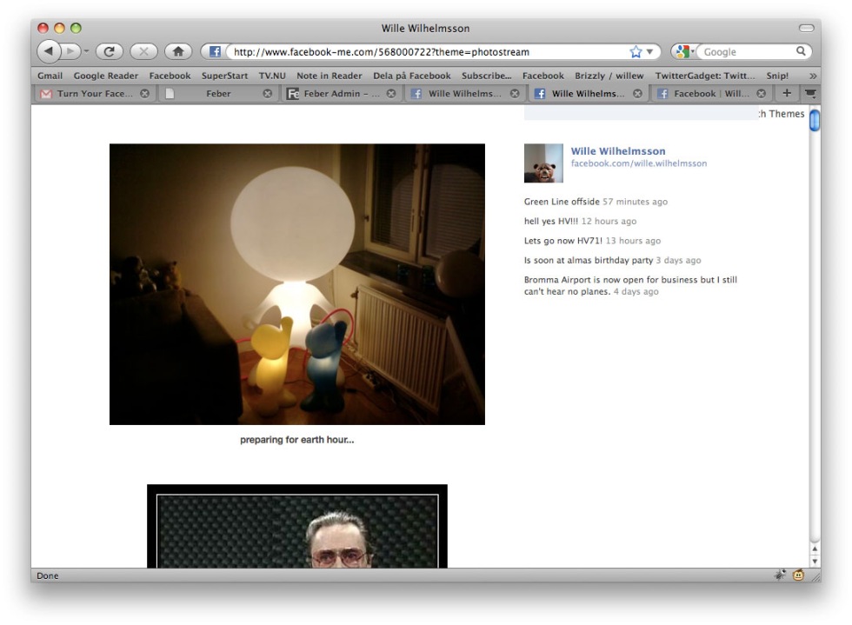Open a new tab with the plus button
The image size is (852, 625).
pos(786,93)
